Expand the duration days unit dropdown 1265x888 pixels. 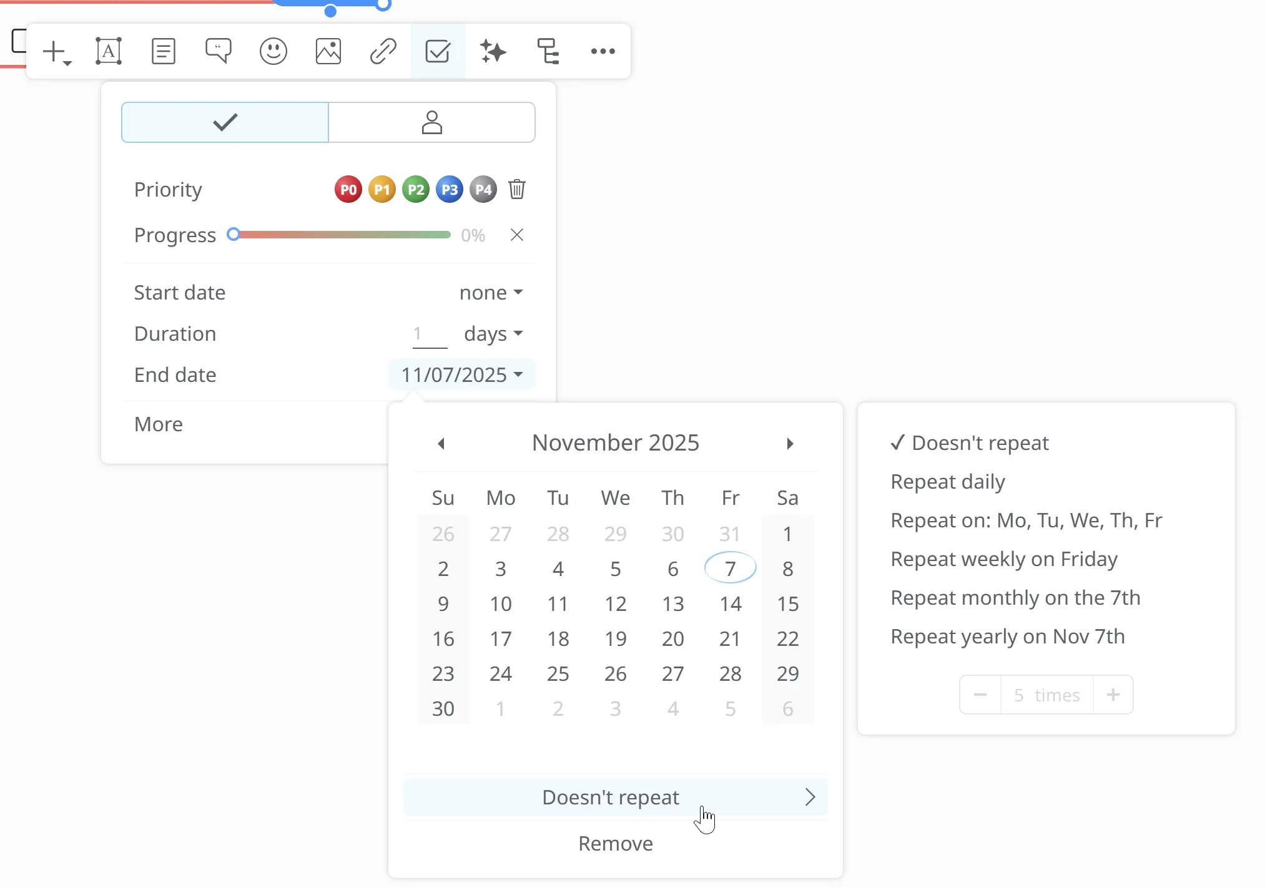click(493, 334)
